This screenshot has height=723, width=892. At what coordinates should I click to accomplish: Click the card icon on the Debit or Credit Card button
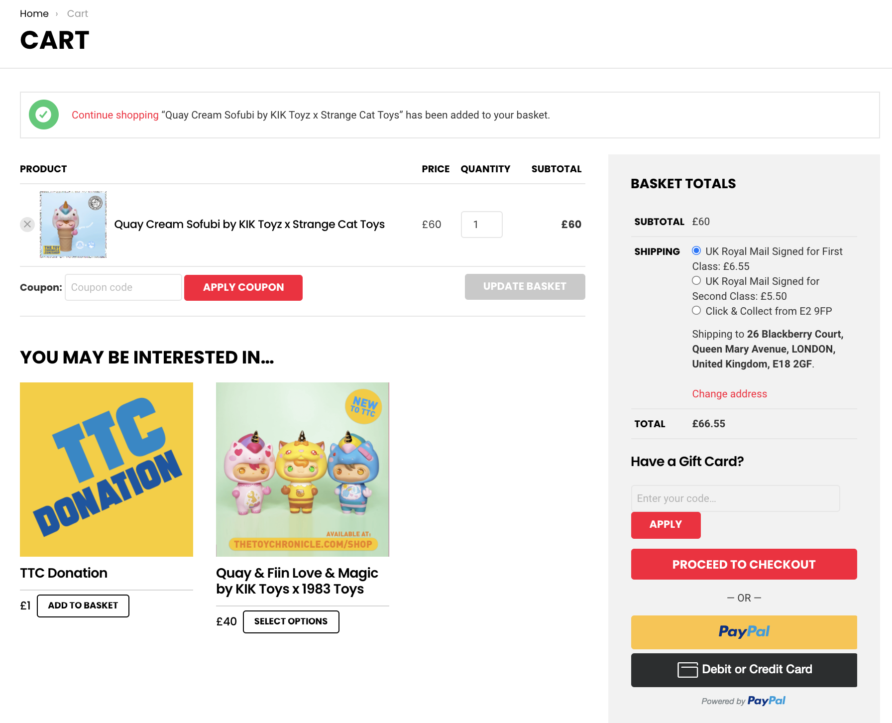pos(687,670)
